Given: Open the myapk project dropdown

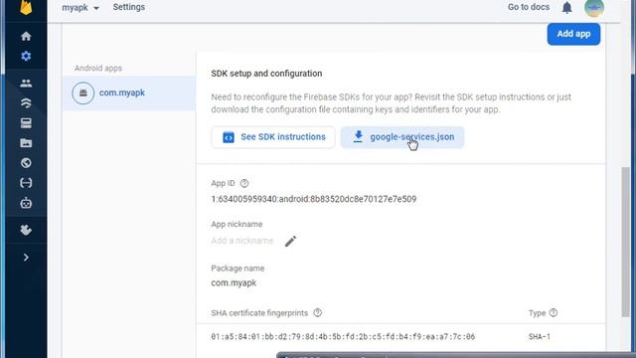Looking at the screenshot, I should coord(80,7).
